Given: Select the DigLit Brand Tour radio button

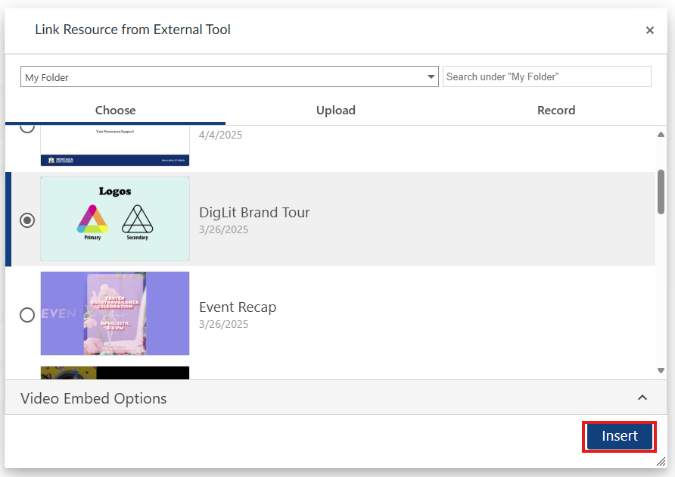Looking at the screenshot, I should [27, 220].
